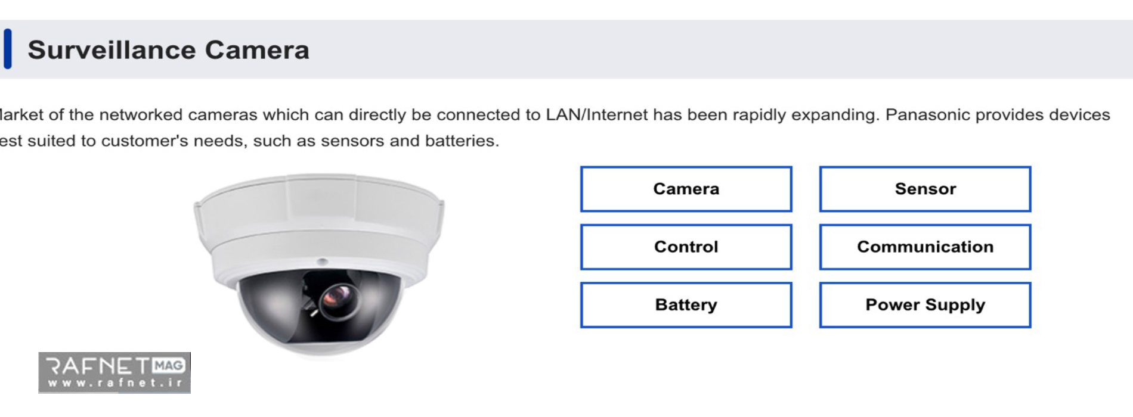
Task: Choose the Battery button
Action: [686, 305]
